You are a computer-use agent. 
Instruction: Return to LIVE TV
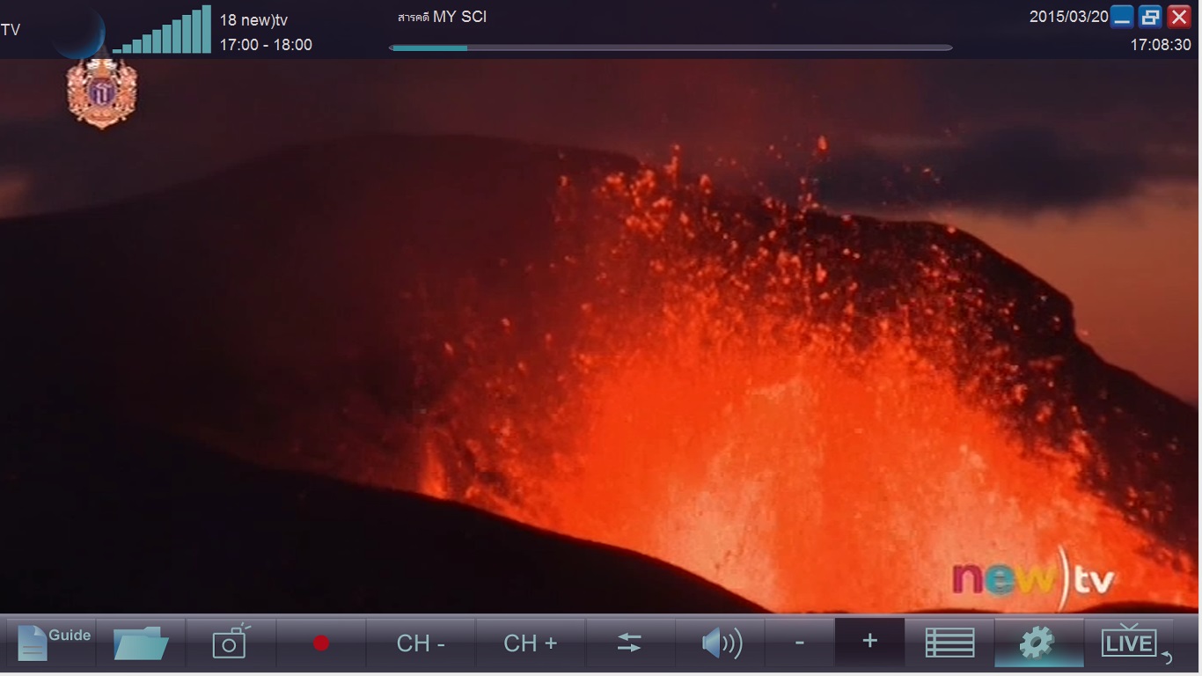pyautogui.click(x=1130, y=643)
